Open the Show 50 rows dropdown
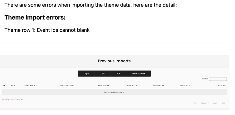This screenshot has width=235, height=115. [x=139, y=73]
